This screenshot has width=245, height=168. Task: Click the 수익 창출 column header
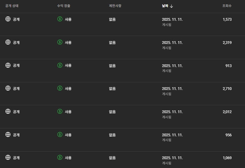(64, 6)
